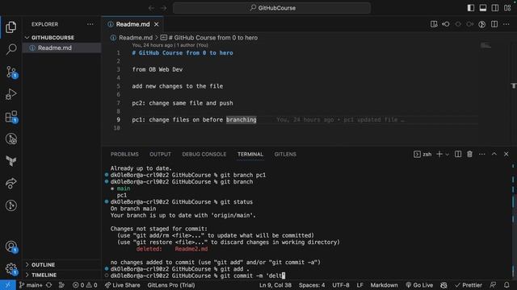Select UTF-8 encoding status item
The width and height of the screenshot is (517, 290).
341,285
